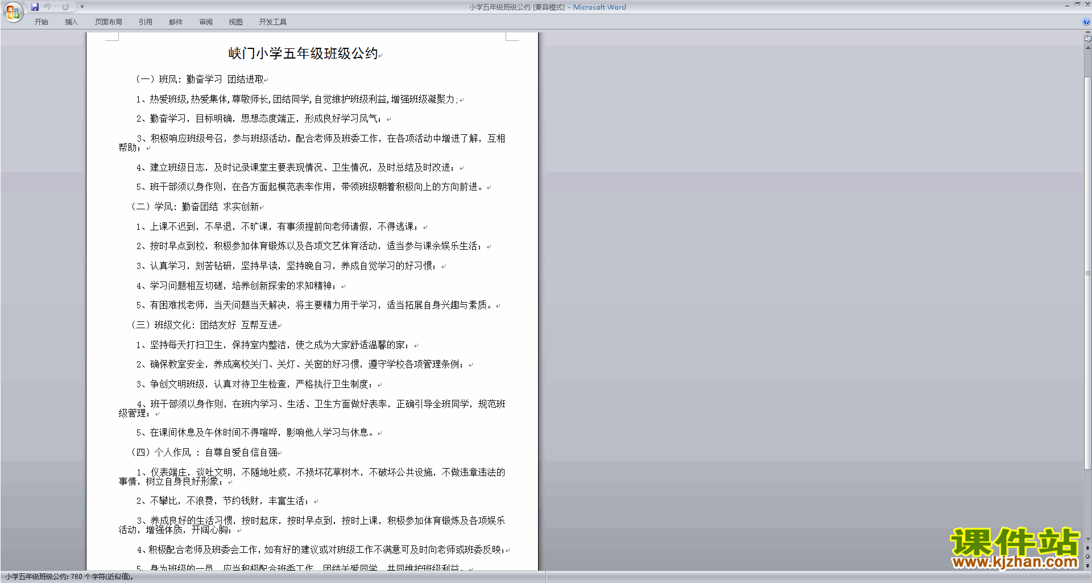
Task: Click line 2、不攀比，不浪费
Action: [x=222, y=501]
